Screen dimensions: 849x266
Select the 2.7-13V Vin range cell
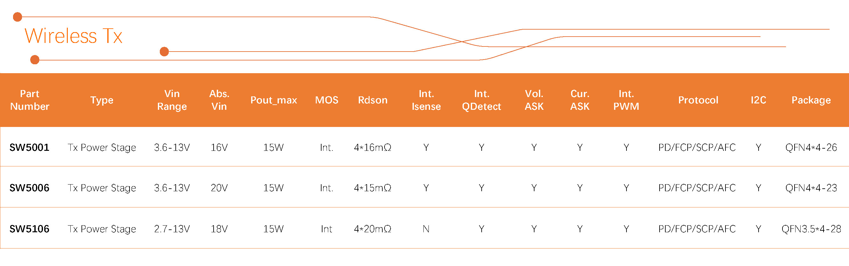click(x=172, y=229)
